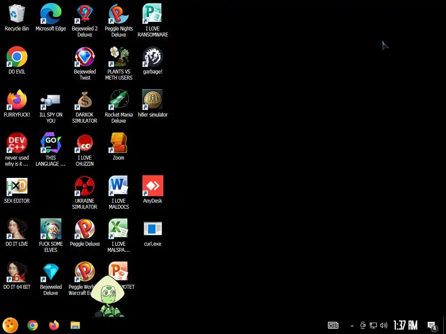Open the volume speaker tray icon
The image size is (446, 334).
(x=384, y=325)
